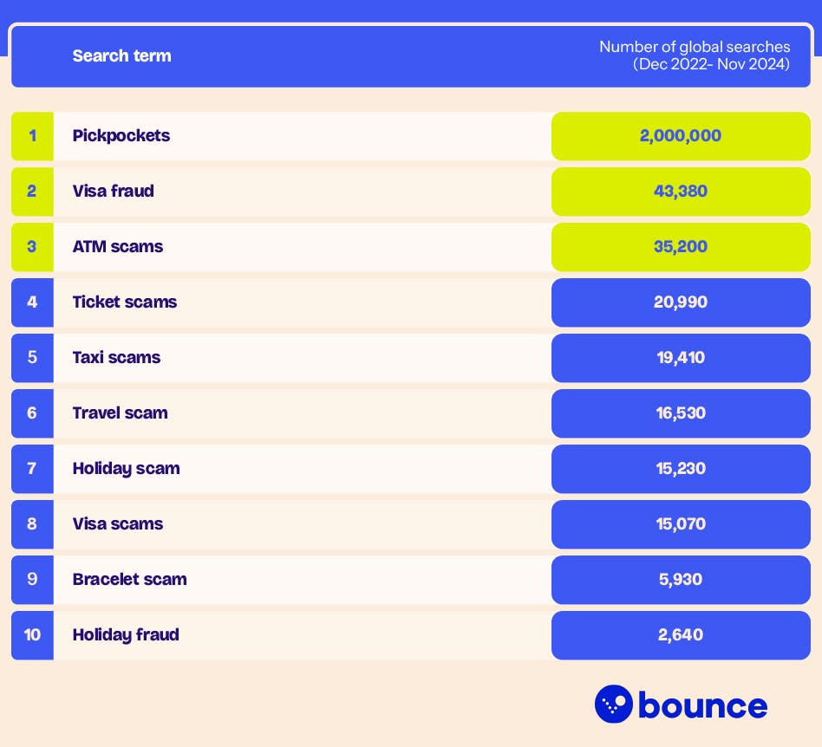Screen dimensions: 822x747
Task: Click rank number 10 badge
Action: (32, 634)
